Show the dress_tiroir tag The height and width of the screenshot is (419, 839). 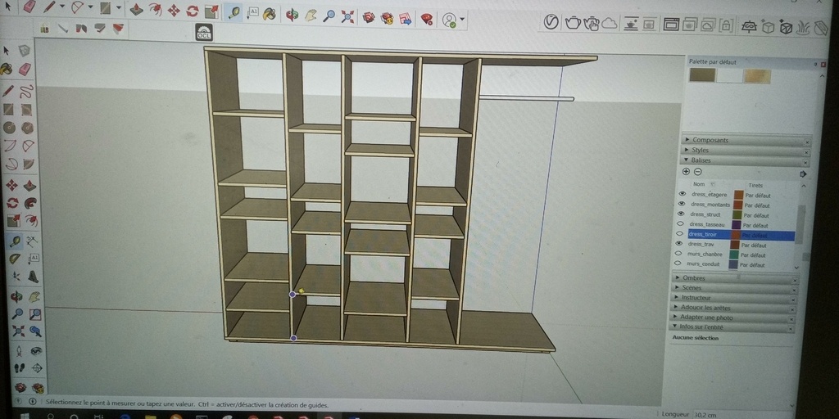[x=680, y=234]
